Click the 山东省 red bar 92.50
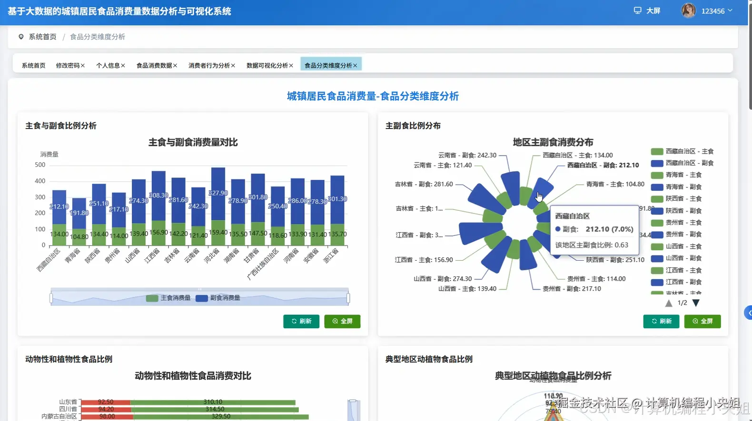 click(106, 402)
